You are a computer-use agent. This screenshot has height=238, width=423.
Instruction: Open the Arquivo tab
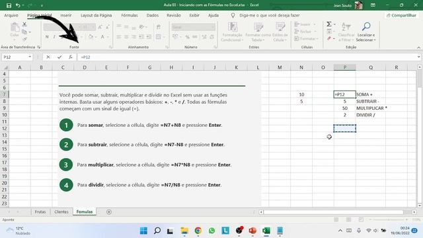click(11, 15)
